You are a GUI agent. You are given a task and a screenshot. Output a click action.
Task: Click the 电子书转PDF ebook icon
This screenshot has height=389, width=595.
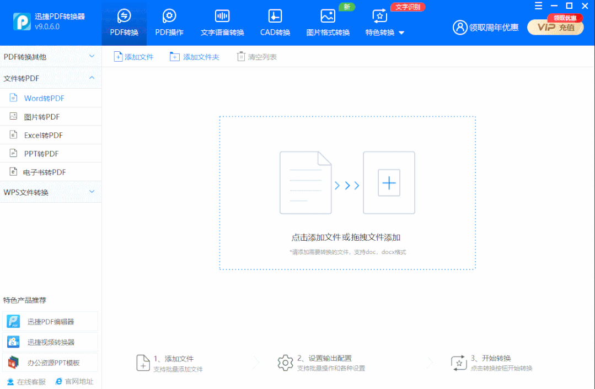coord(13,172)
